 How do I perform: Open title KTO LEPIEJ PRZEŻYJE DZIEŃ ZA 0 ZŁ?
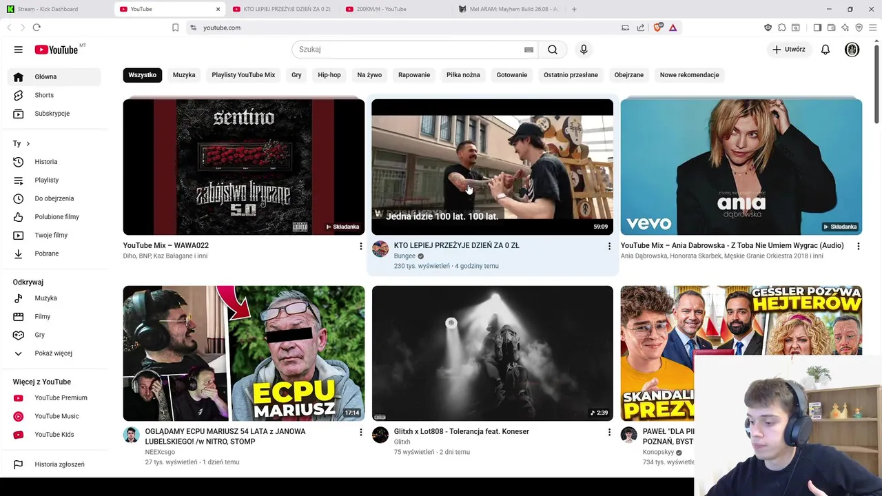pos(456,245)
